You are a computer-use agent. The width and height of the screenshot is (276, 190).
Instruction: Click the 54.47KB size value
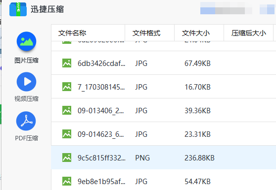point(197,182)
